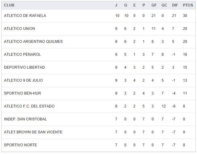The width and height of the screenshot is (197, 154).
Task: Open the ATLETICO DE RAFAELA club row
Action: pyautogui.click(x=25, y=16)
